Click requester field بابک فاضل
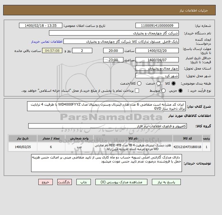 121,42
